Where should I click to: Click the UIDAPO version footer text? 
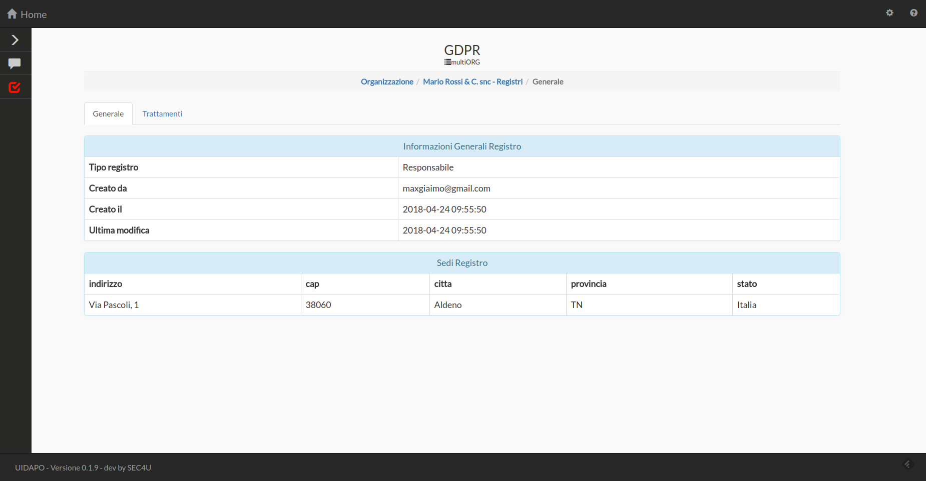pyautogui.click(x=83, y=467)
